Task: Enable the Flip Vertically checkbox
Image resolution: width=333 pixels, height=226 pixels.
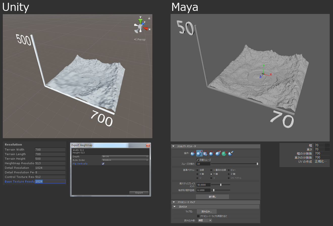Action: coord(103,163)
